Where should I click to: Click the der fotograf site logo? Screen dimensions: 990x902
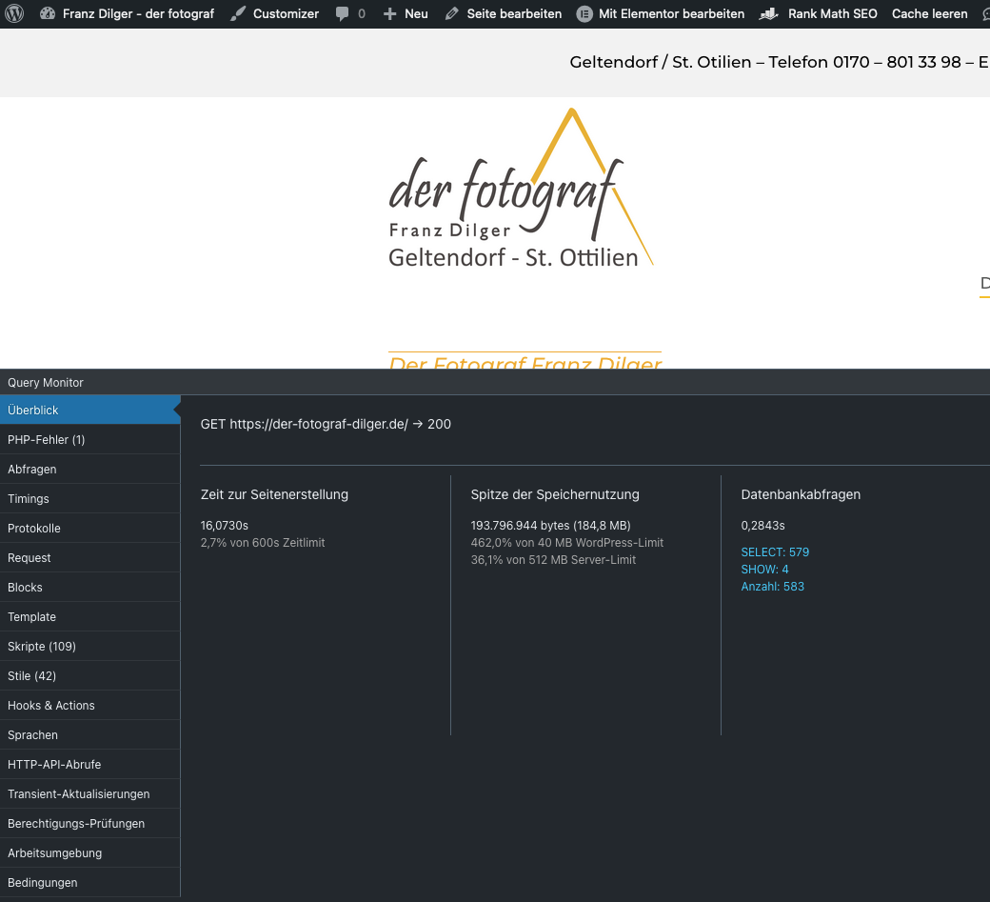click(x=521, y=189)
